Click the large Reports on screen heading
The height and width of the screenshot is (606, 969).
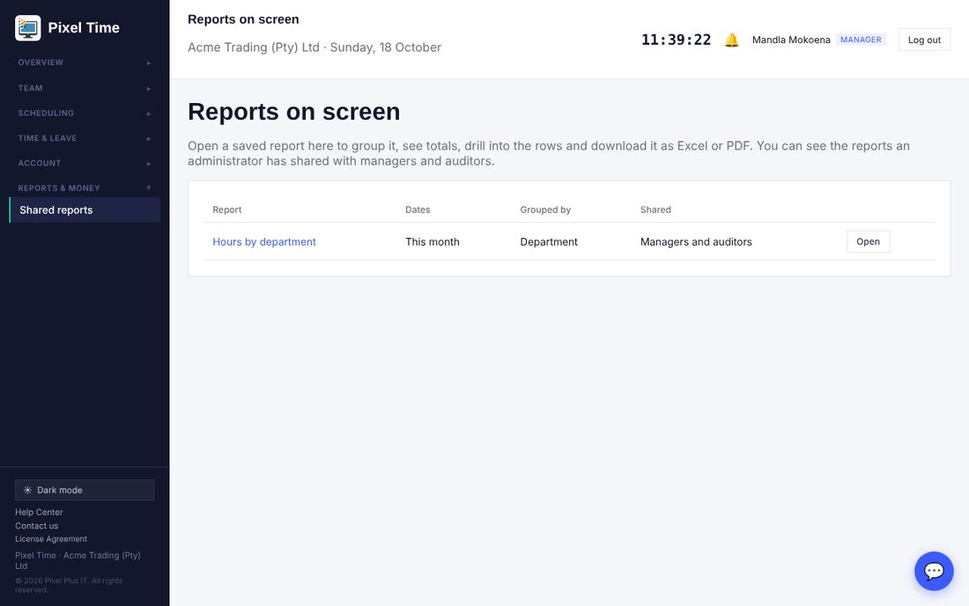point(294,112)
